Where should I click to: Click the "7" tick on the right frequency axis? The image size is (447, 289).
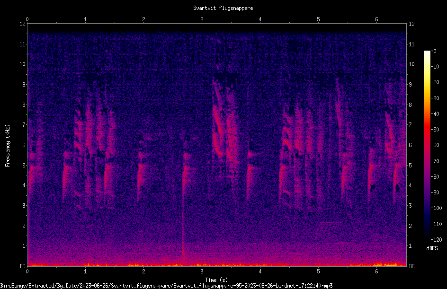tap(410, 125)
